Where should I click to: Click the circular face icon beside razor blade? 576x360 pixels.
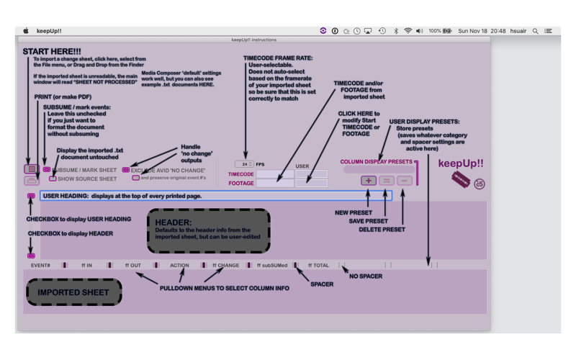coord(480,184)
